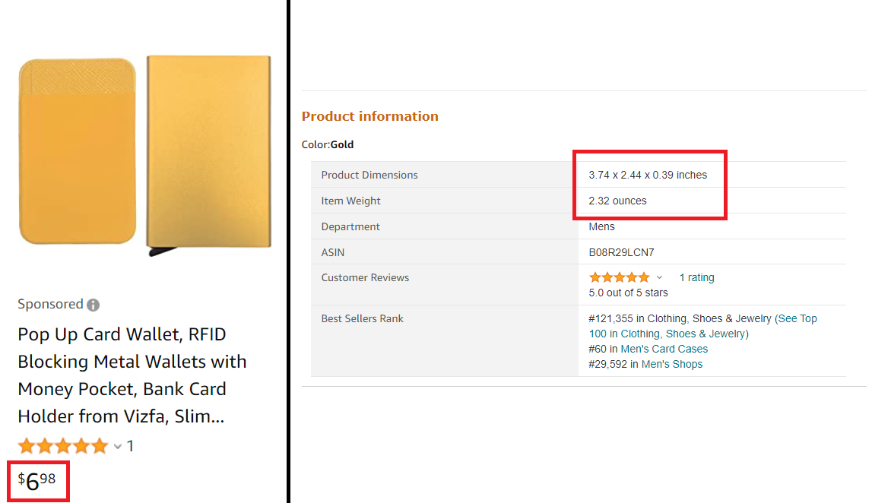Open the rating count next to listing stars
Viewport: 872px width, 503px height.
130,446
